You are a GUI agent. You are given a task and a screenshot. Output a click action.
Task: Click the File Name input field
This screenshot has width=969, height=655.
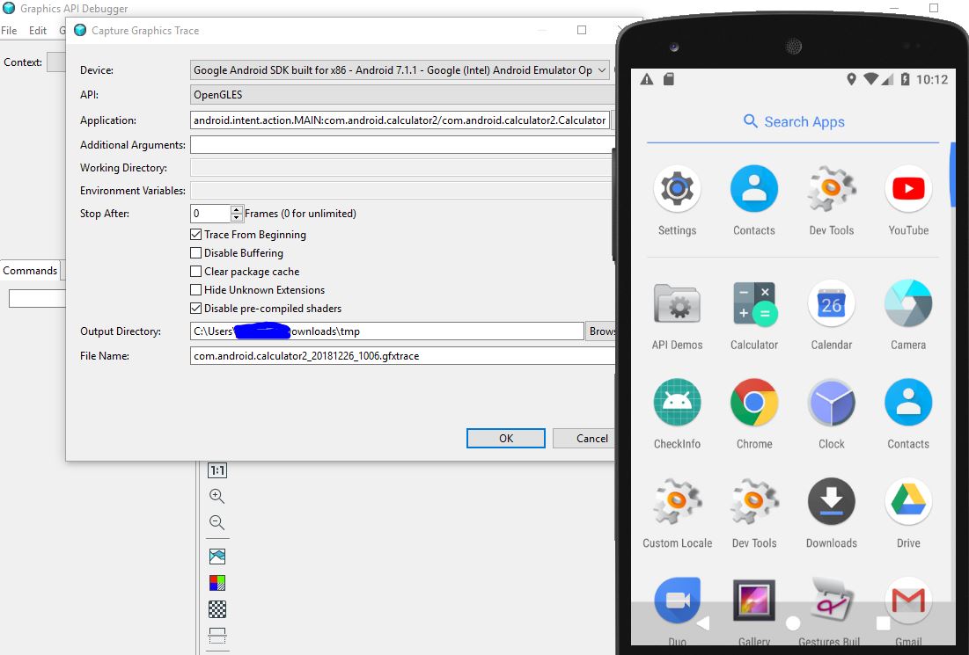[x=396, y=355]
